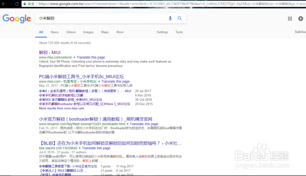
Task: Expand arrow next to 小米手机5c breadcrumb
Action: pos(99,81)
